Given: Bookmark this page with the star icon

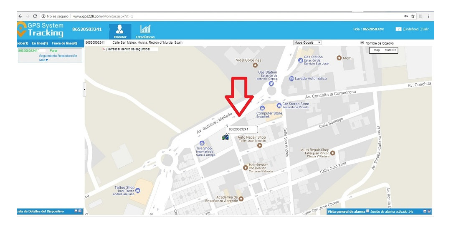Looking at the screenshot, I should (413, 16).
